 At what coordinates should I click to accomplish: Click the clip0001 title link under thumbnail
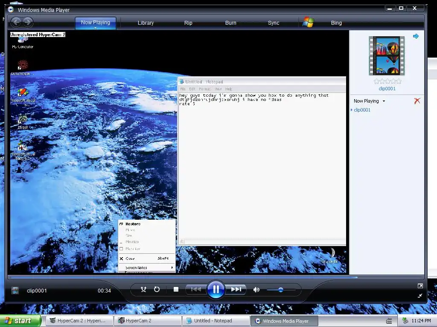pos(387,89)
